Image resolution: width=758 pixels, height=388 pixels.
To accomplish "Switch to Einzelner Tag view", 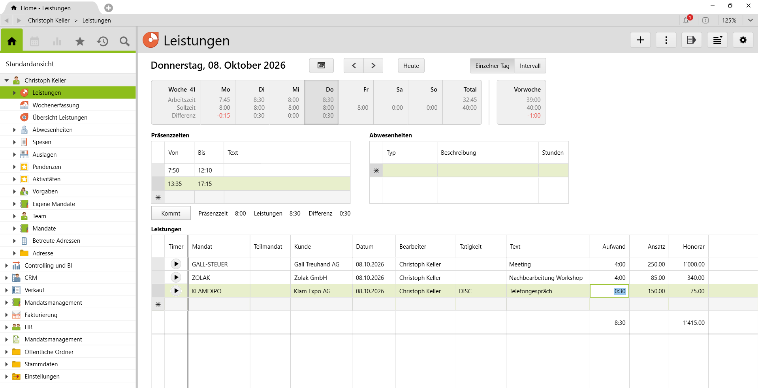I will click(x=492, y=66).
